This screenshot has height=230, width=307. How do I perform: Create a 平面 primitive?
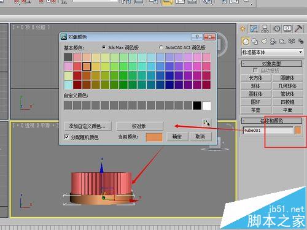point(287,110)
